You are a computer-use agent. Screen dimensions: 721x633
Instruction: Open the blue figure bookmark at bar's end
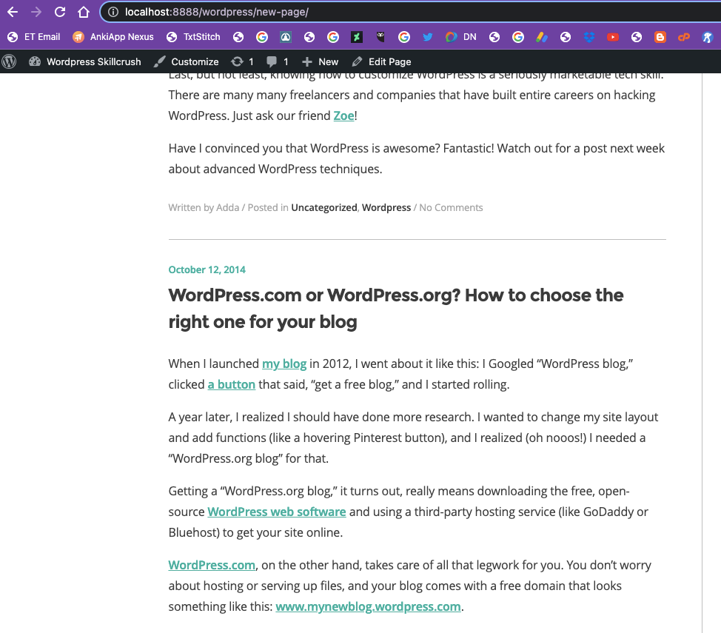click(x=707, y=37)
